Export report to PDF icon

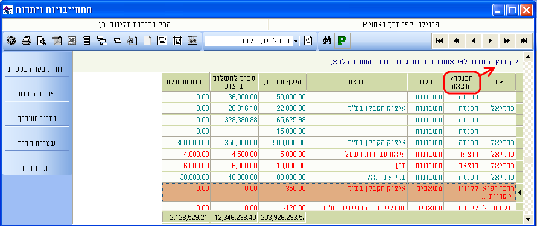pos(57,40)
